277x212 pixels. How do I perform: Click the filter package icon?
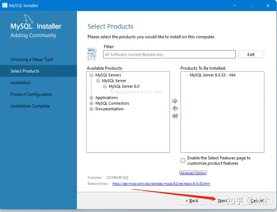pos(92,54)
